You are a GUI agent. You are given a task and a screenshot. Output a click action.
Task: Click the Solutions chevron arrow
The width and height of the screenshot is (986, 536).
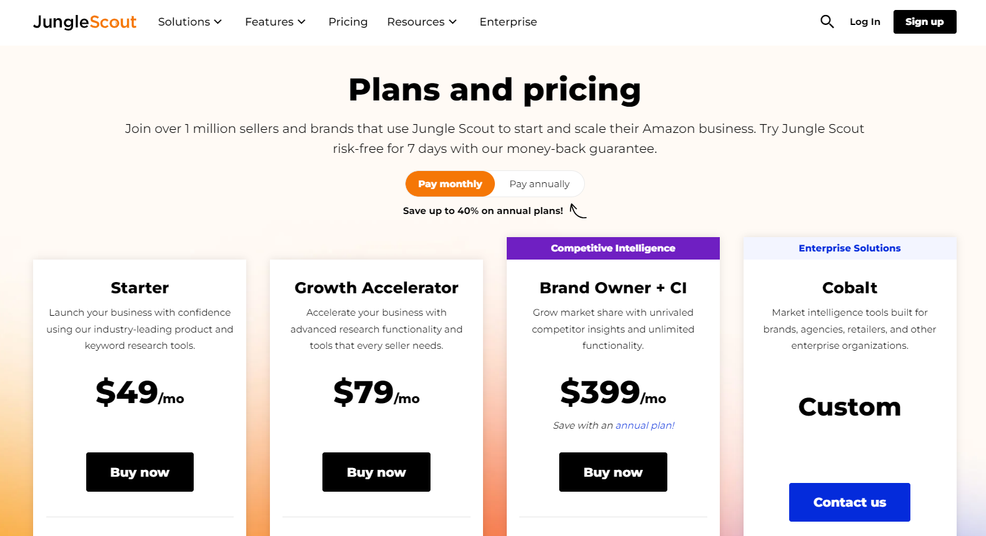[218, 22]
